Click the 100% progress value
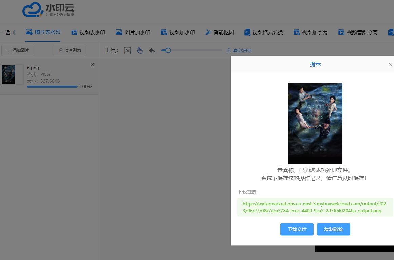 86,87
